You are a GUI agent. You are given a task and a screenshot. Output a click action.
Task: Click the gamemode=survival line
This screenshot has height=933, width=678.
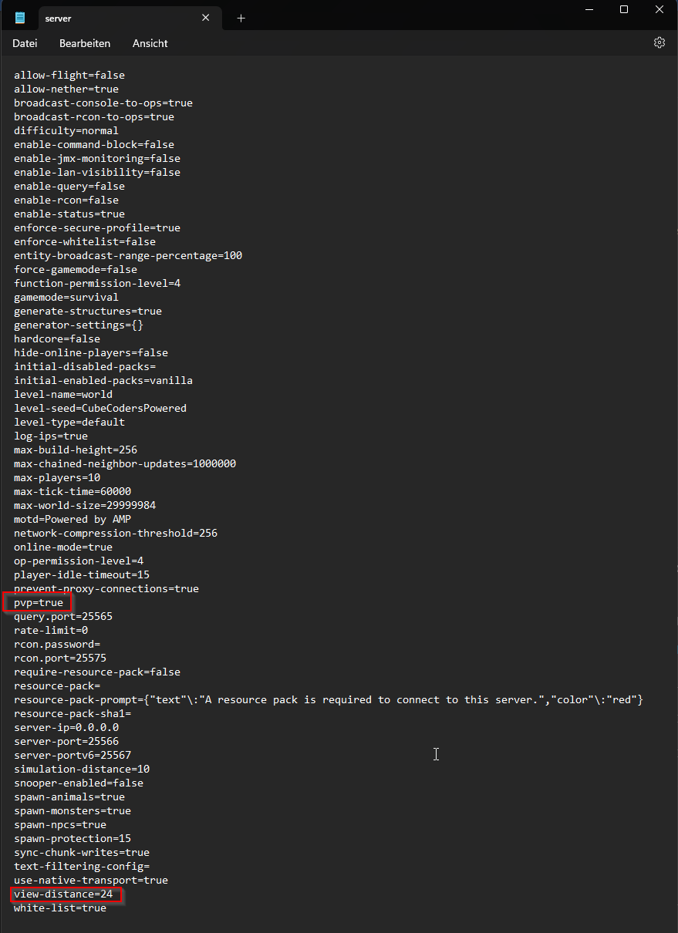66,297
